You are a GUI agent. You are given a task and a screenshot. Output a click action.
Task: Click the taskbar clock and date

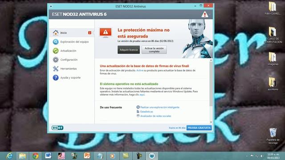pos(273,156)
